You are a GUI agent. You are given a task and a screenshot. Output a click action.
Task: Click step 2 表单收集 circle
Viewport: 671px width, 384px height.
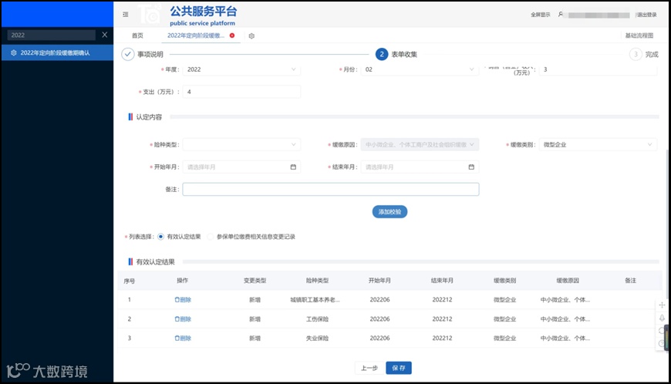coord(382,54)
